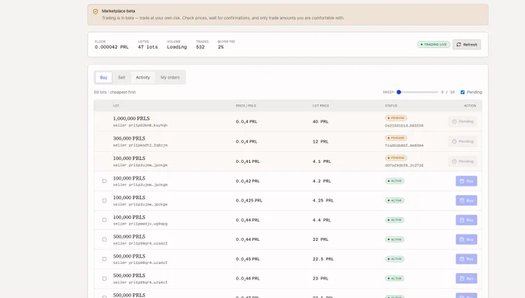The width and height of the screenshot is (525, 298).
Task: Check the box on the 22 PRL lot
Action: [104, 239]
